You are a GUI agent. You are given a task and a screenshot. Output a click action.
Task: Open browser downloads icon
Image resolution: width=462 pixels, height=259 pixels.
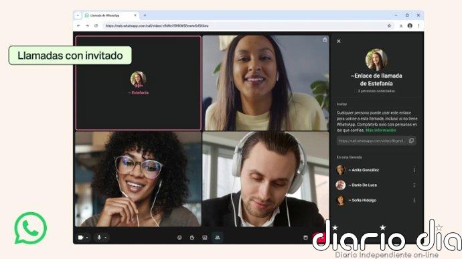point(401,26)
